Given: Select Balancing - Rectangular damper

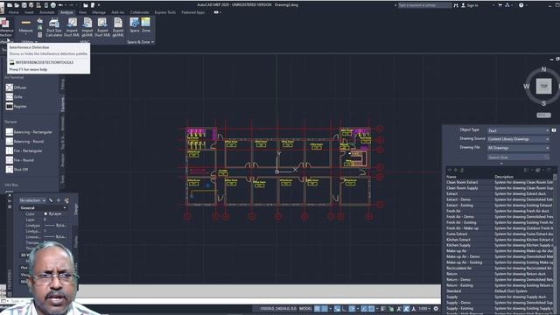Looking at the screenshot, I should click(x=29, y=132).
